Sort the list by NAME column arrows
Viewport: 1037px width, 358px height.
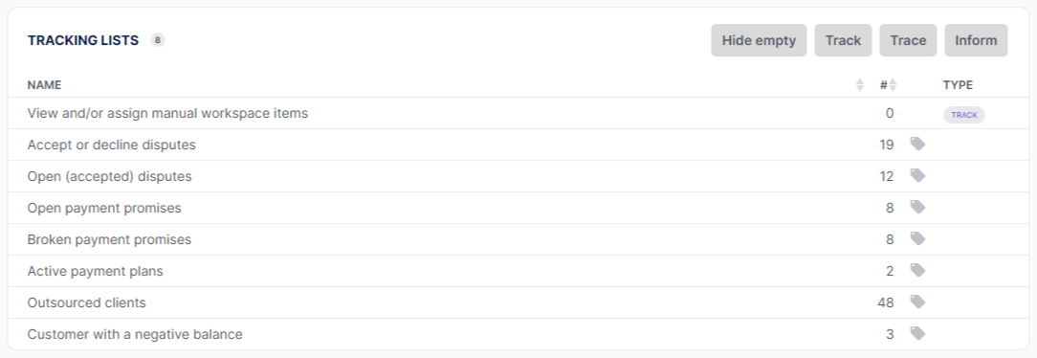pos(860,84)
